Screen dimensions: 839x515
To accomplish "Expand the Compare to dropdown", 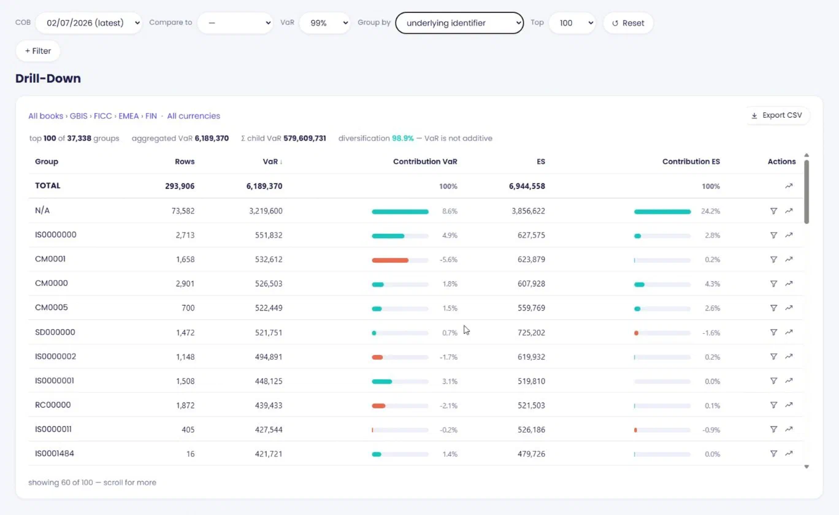I will coord(235,23).
